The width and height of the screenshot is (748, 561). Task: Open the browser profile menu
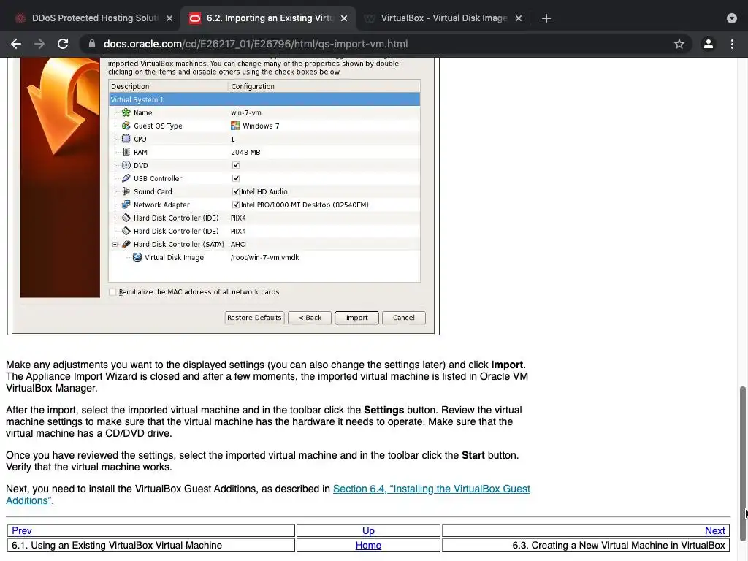(709, 44)
